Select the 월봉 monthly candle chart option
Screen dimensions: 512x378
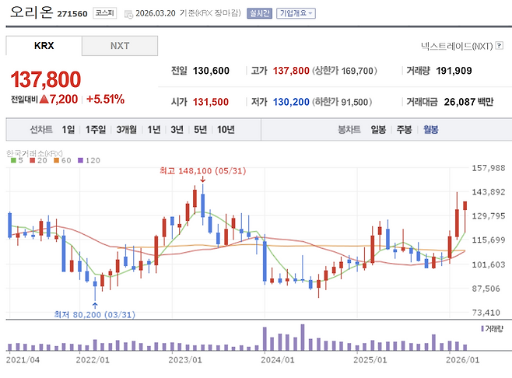pyautogui.click(x=430, y=129)
